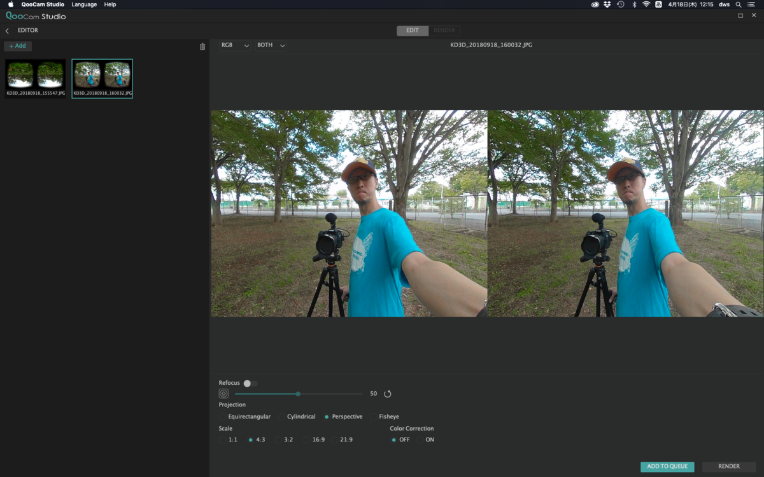Open Notification Center list icon
764x477 pixels.
(751, 4)
